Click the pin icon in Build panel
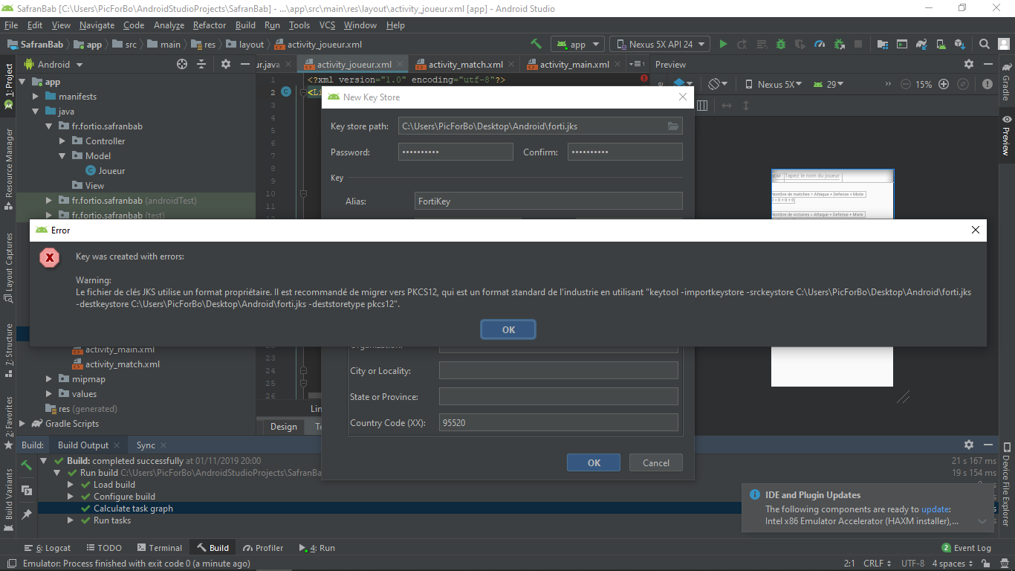 (x=26, y=514)
